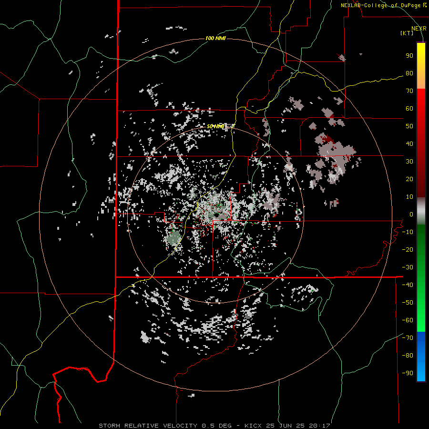Click the 30 value on velocity scale
429x429 pixels.
tap(409, 162)
